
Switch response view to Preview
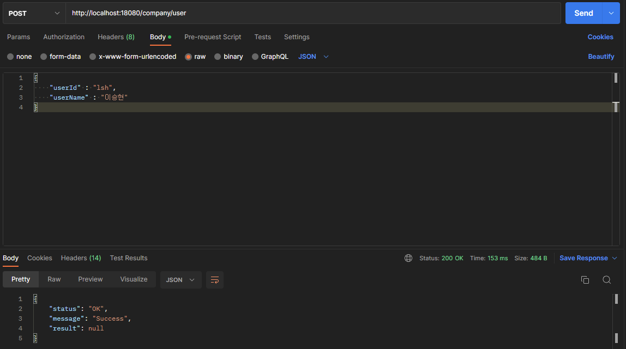(90, 279)
